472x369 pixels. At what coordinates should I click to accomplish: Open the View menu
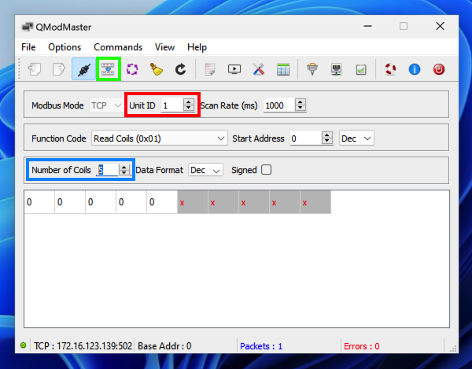[164, 47]
